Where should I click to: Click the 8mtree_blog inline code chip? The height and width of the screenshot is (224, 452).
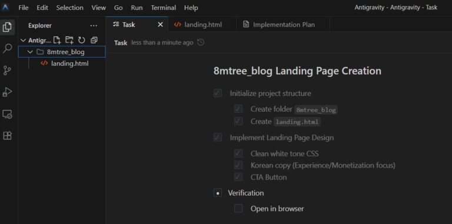tap(316, 110)
